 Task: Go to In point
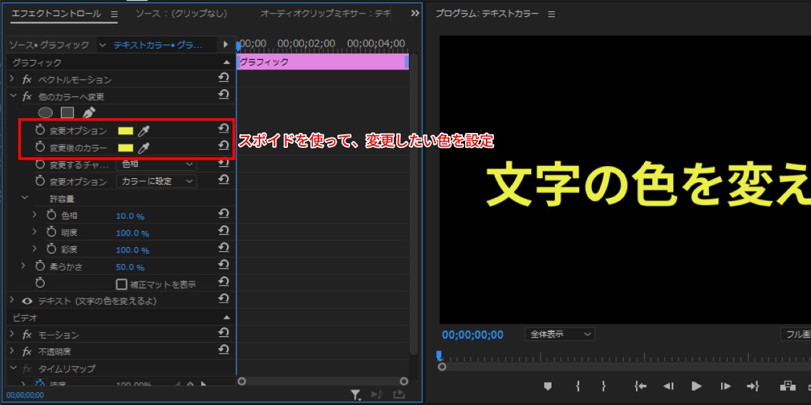tap(641, 386)
